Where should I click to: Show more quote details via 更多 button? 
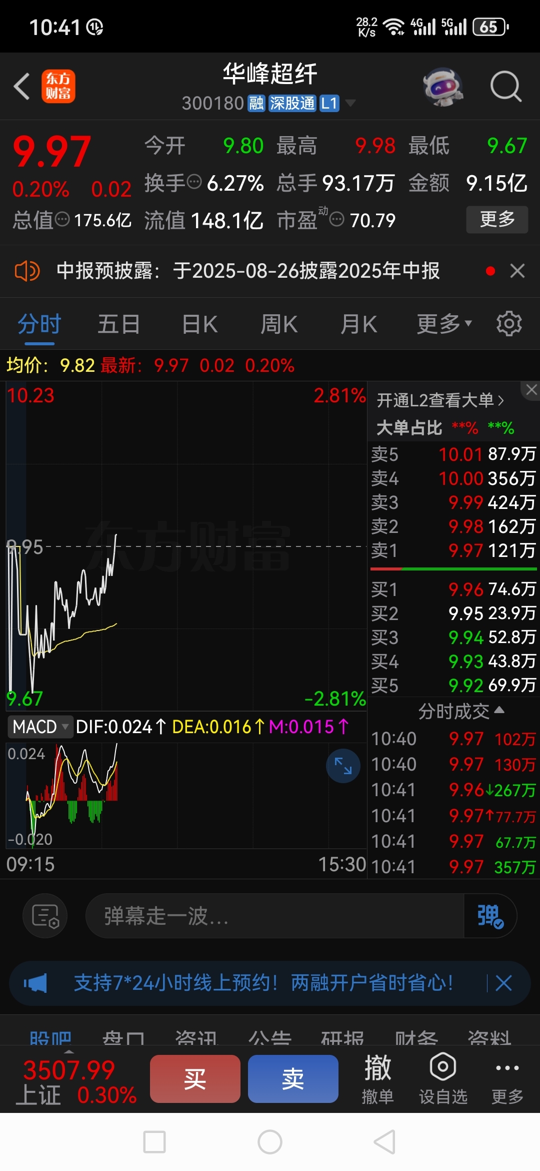coord(497,219)
